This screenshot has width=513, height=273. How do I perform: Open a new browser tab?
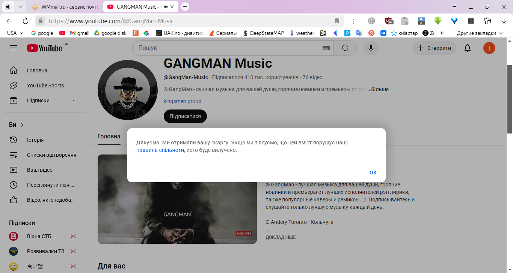click(185, 7)
